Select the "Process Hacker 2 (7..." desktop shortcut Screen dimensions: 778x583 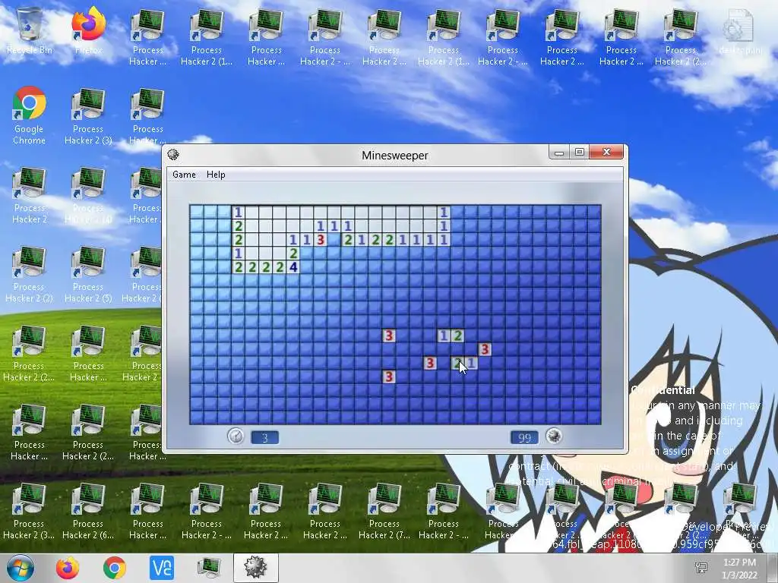384,511
